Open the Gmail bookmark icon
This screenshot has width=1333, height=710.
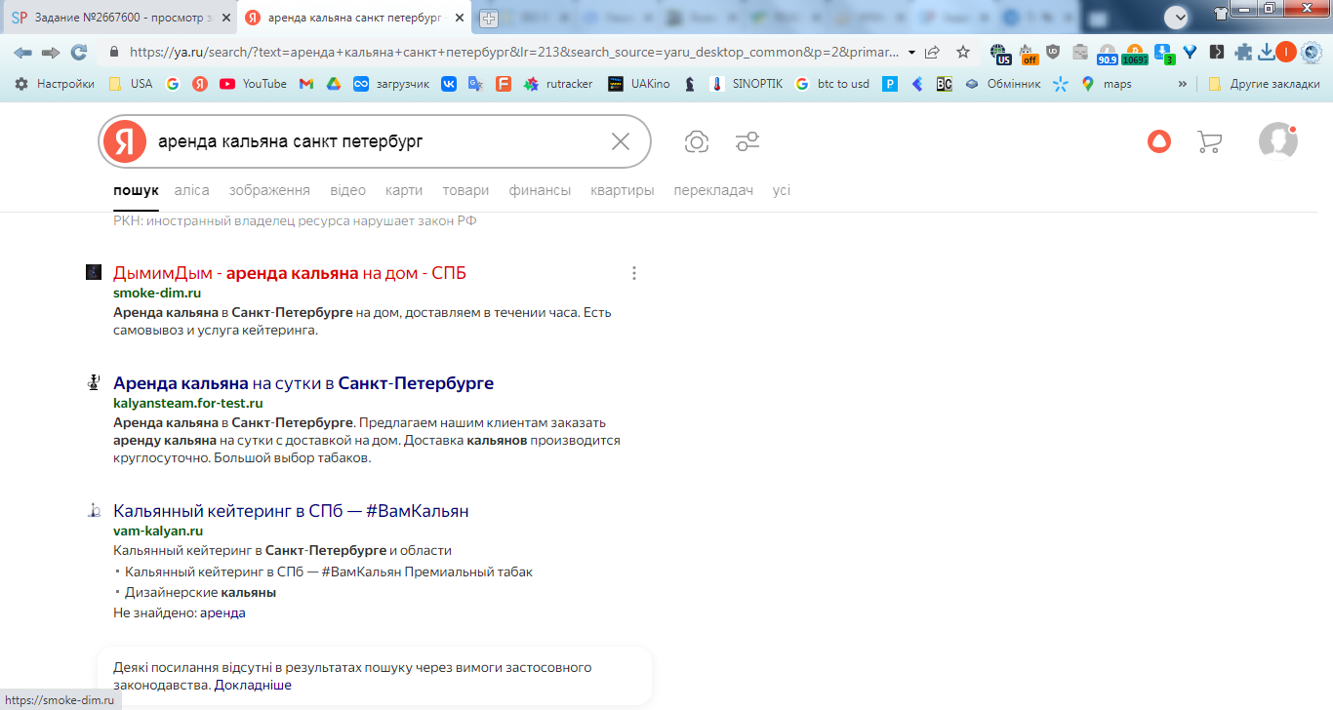(x=306, y=84)
